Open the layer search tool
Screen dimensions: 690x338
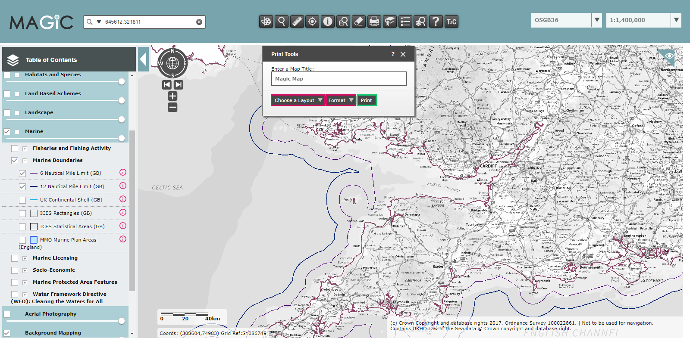(x=420, y=22)
